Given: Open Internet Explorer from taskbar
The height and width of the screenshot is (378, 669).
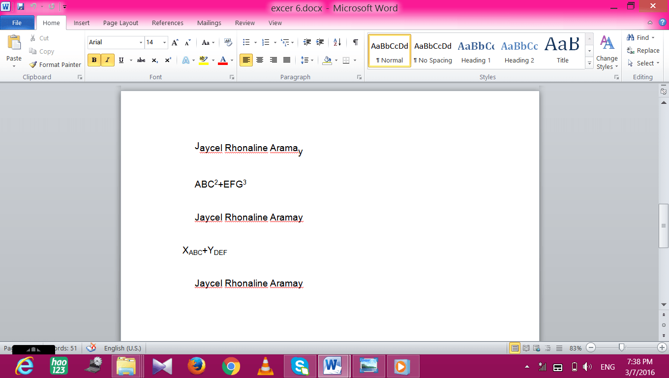Looking at the screenshot, I should click(25, 366).
